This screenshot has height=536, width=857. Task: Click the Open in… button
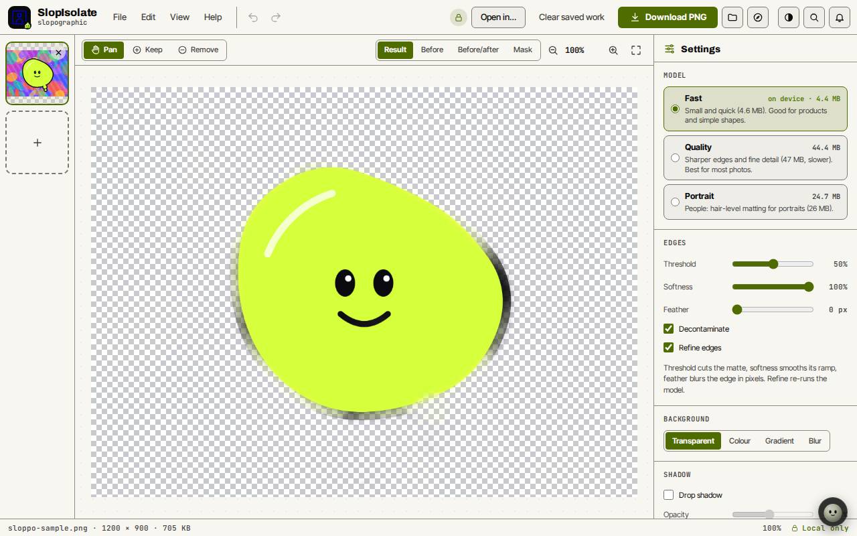point(499,17)
